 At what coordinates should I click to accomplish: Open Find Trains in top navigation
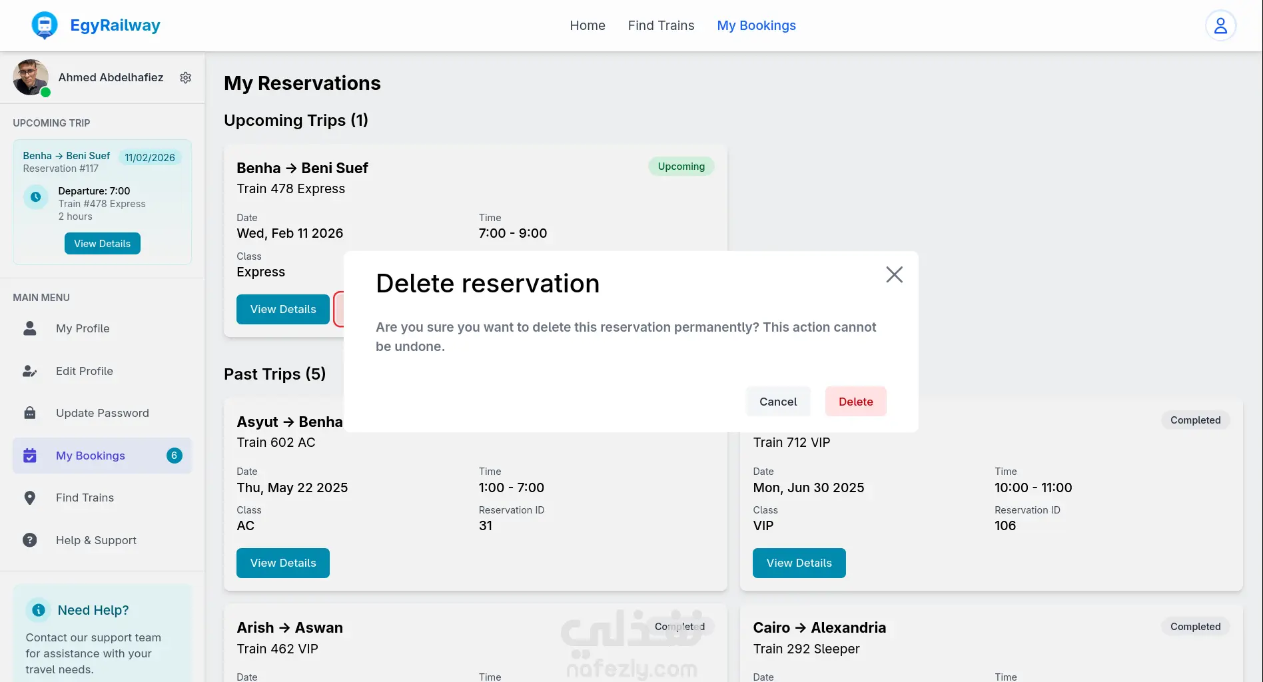point(661,25)
